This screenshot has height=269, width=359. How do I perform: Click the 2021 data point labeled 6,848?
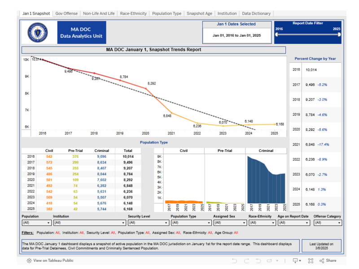click(171, 112)
